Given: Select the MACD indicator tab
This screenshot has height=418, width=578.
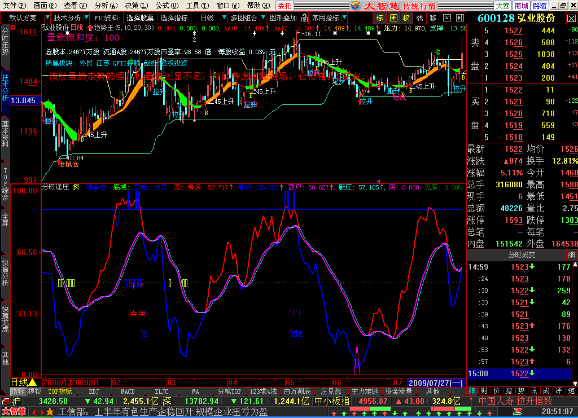Looking at the screenshot, I should pos(128,391).
